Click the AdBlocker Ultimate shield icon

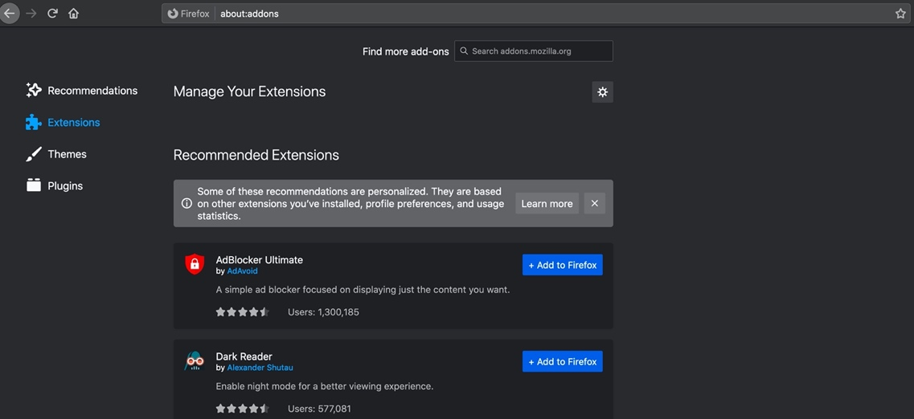click(x=195, y=264)
